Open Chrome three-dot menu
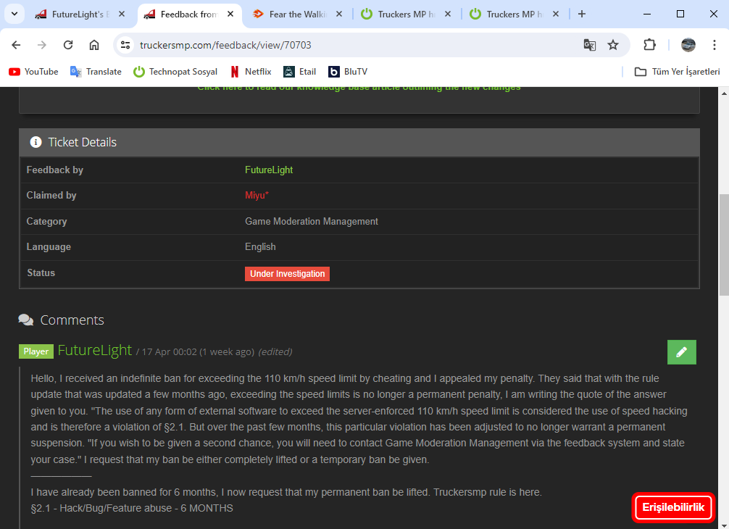Viewport: 729px width, 529px height. coord(714,45)
